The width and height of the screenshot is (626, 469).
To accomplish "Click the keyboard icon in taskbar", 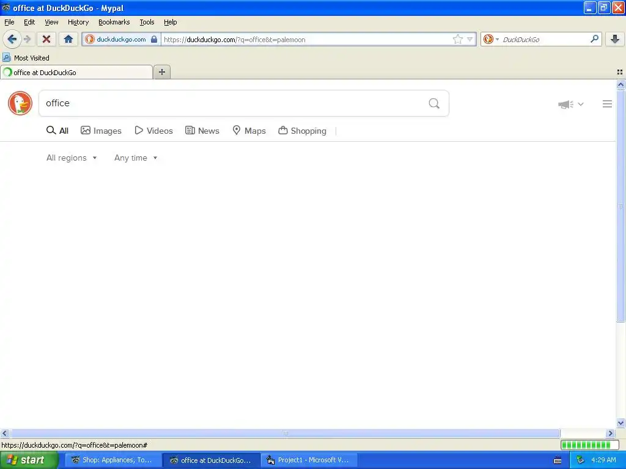I will (x=558, y=460).
